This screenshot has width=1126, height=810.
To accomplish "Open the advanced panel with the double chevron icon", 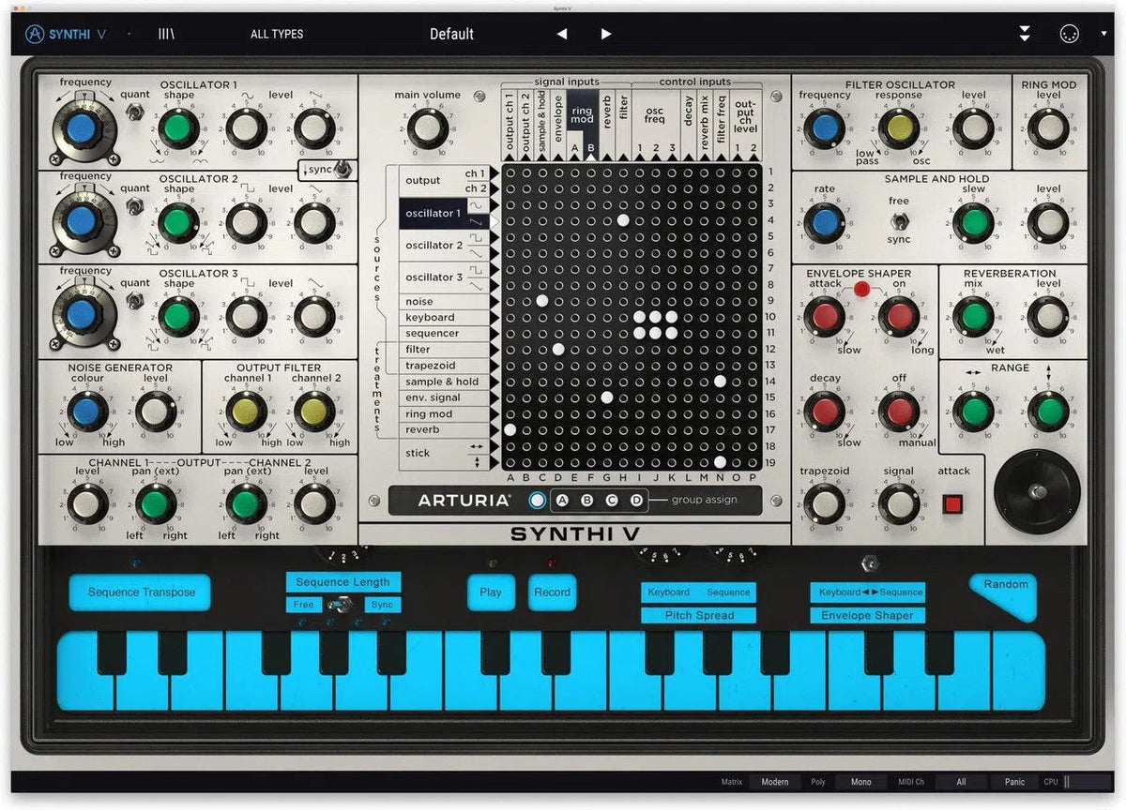I will 1023,33.
